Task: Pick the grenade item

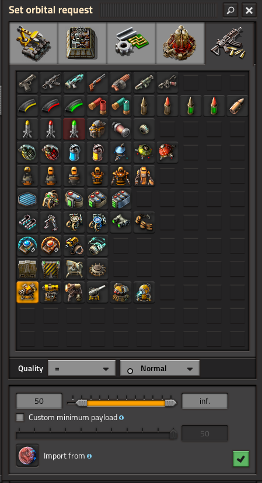Action: [x=27, y=153]
